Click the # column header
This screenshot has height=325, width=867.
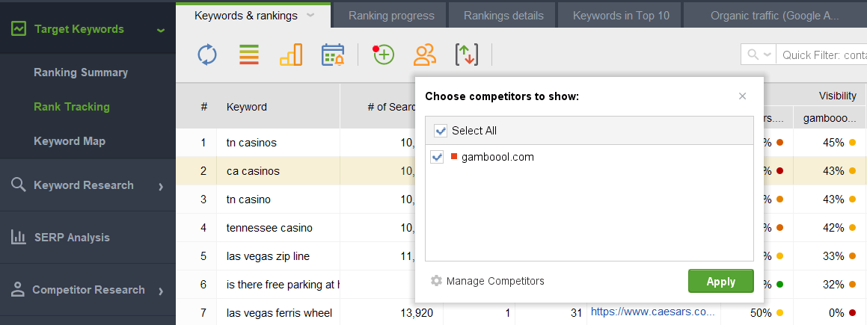204,107
